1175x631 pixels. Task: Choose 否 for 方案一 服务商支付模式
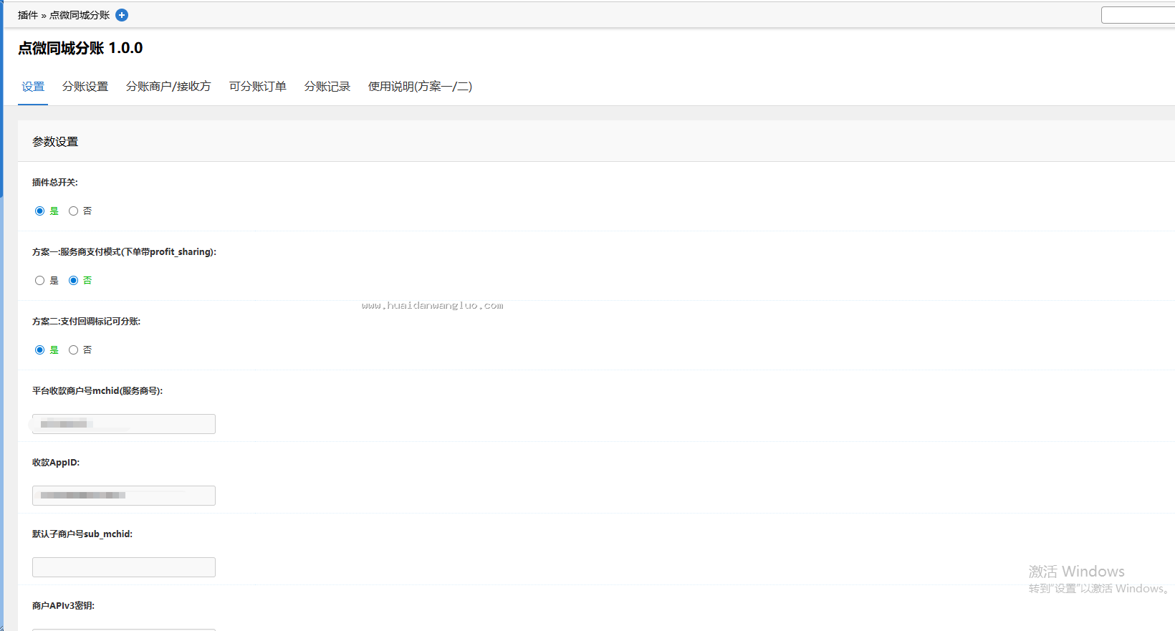(73, 281)
